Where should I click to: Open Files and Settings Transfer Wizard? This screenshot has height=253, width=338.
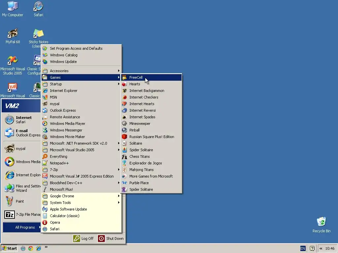pyautogui.click(x=21, y=188)
